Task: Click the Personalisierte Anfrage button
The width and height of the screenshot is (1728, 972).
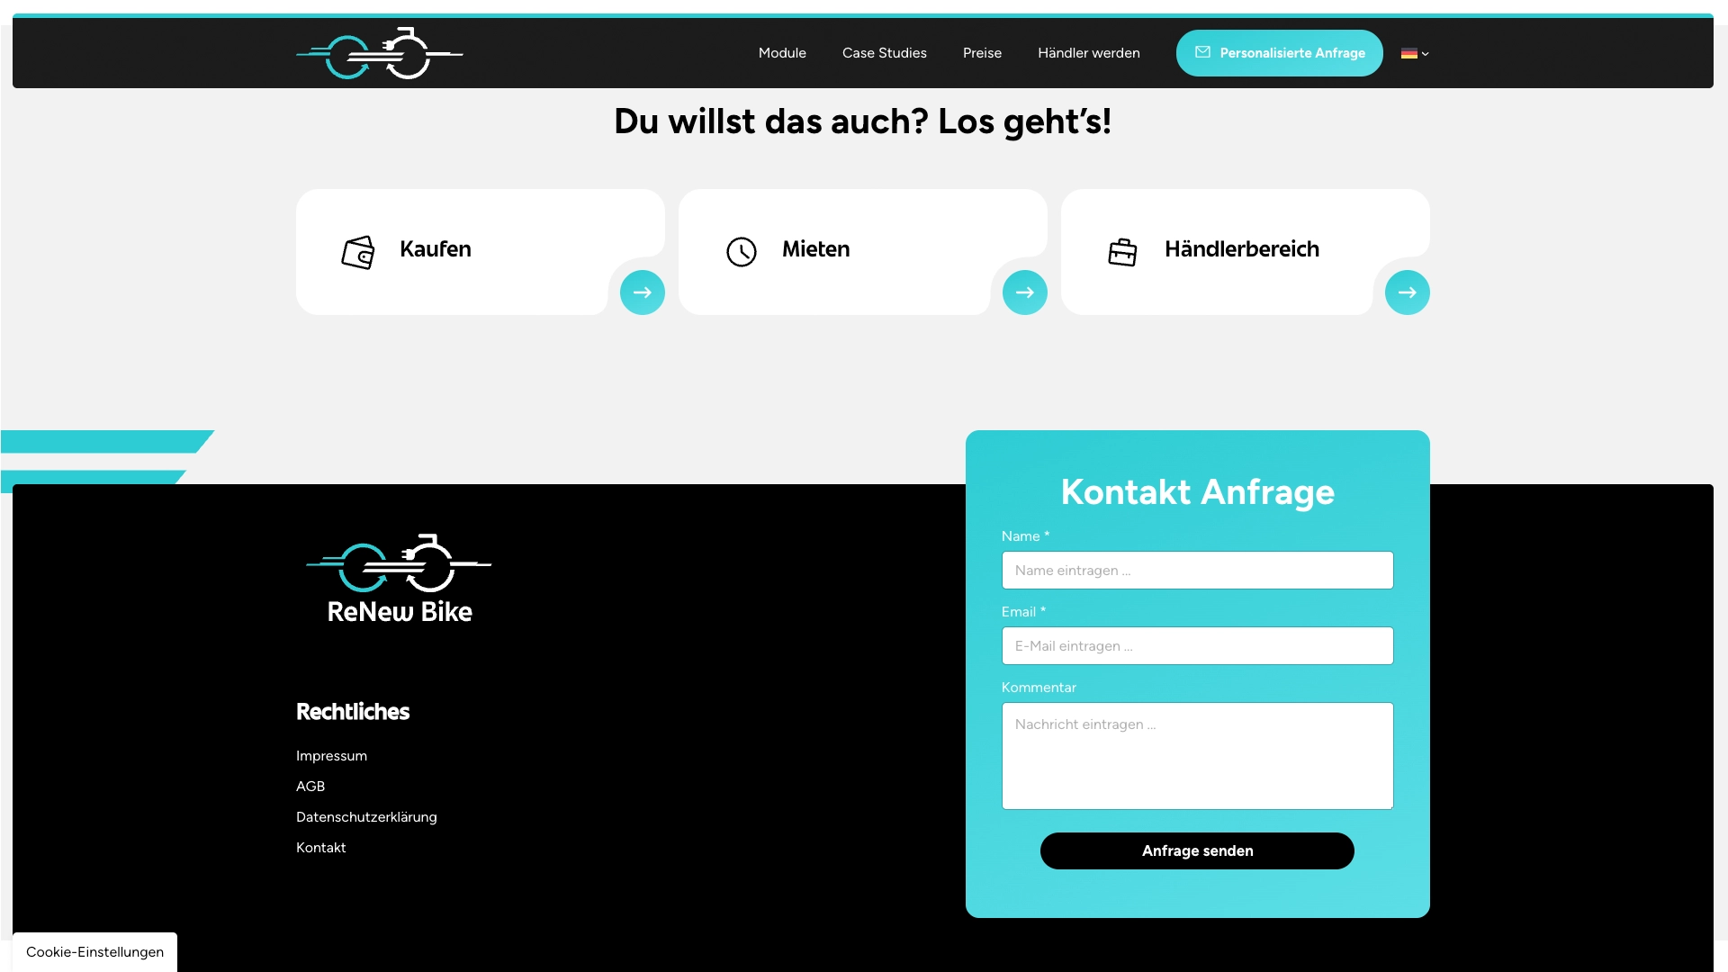Action: click(1279, 53)
